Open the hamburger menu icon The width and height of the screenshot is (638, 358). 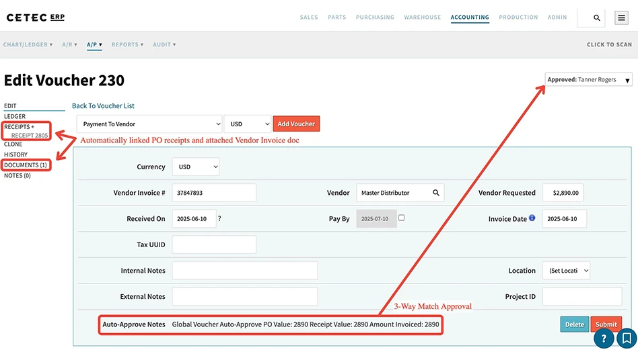[622, 18]
